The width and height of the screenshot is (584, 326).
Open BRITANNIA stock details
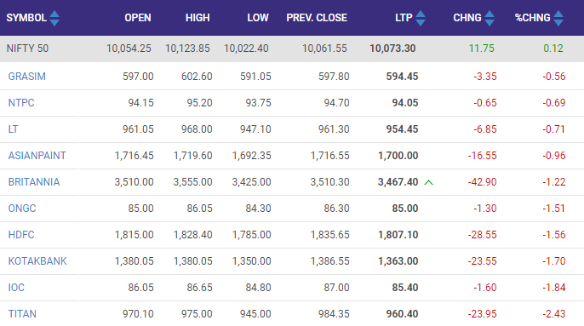point(34,182)
